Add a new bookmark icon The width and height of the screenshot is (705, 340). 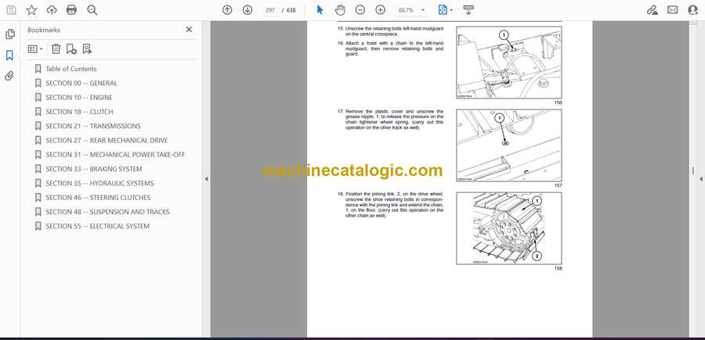pyautogui.click(x=71, y=49)
